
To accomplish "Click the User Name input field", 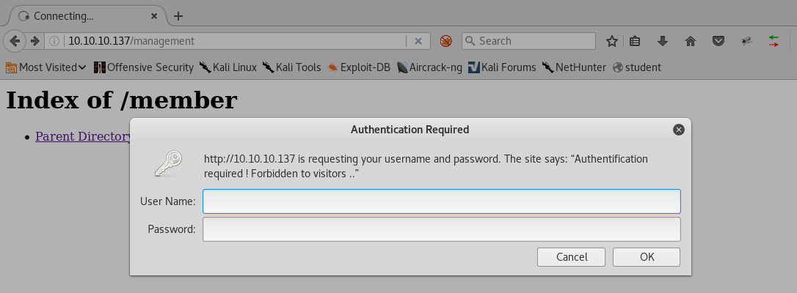I will [441, 201].
